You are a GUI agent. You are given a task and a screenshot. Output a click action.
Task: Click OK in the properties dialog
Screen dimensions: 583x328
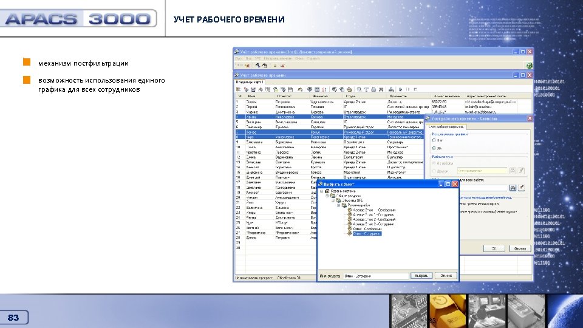pos(494,248)
